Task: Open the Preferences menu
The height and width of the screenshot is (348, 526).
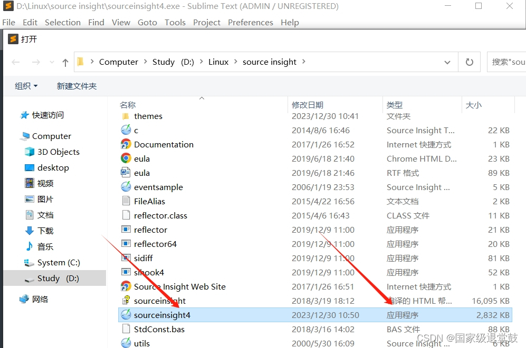Action: click(251, 23)
